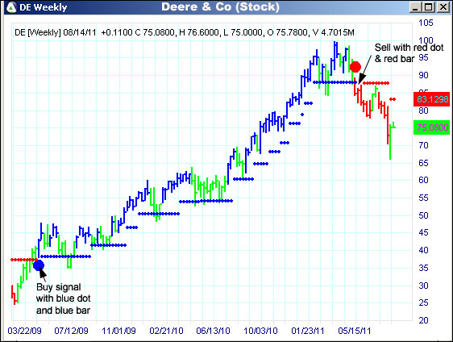The image size is (453, 342).
Task: Click the DE [Weekly] 08/14/11 data line
Action: coord(185,32)
